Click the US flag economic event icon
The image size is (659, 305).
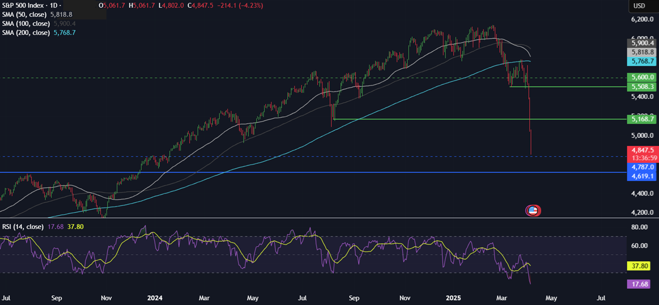pyautogui.click(x=533, y=211)
